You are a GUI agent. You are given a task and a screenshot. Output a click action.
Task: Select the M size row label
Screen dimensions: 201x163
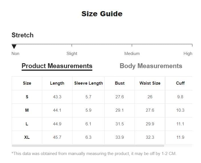click(x=27, y=110)
